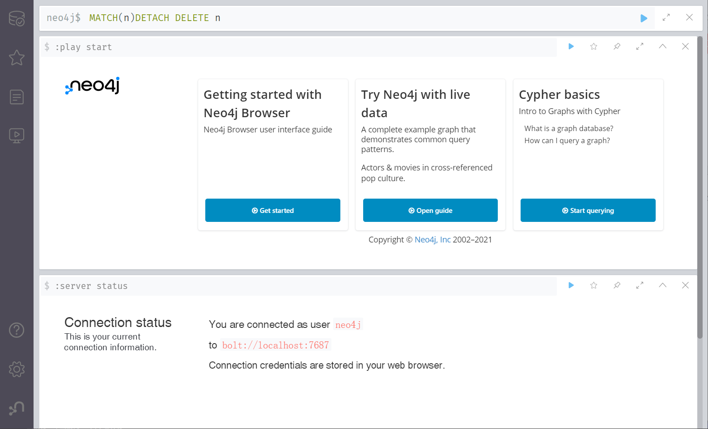Open the Favorites star sidebar panel
Viewport: 708px width, 429px height.
17,57
